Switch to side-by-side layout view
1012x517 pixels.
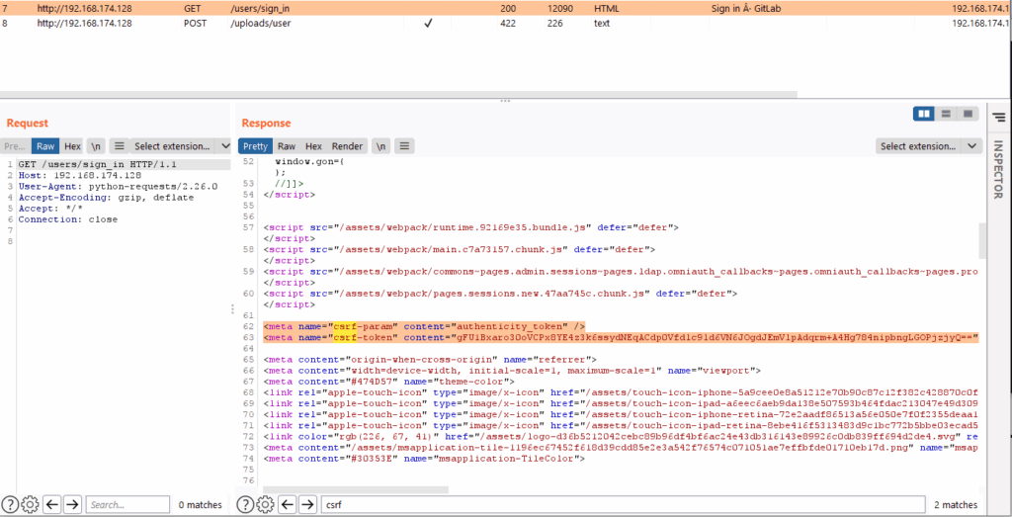pyautogui.click(x=924, y=114)
